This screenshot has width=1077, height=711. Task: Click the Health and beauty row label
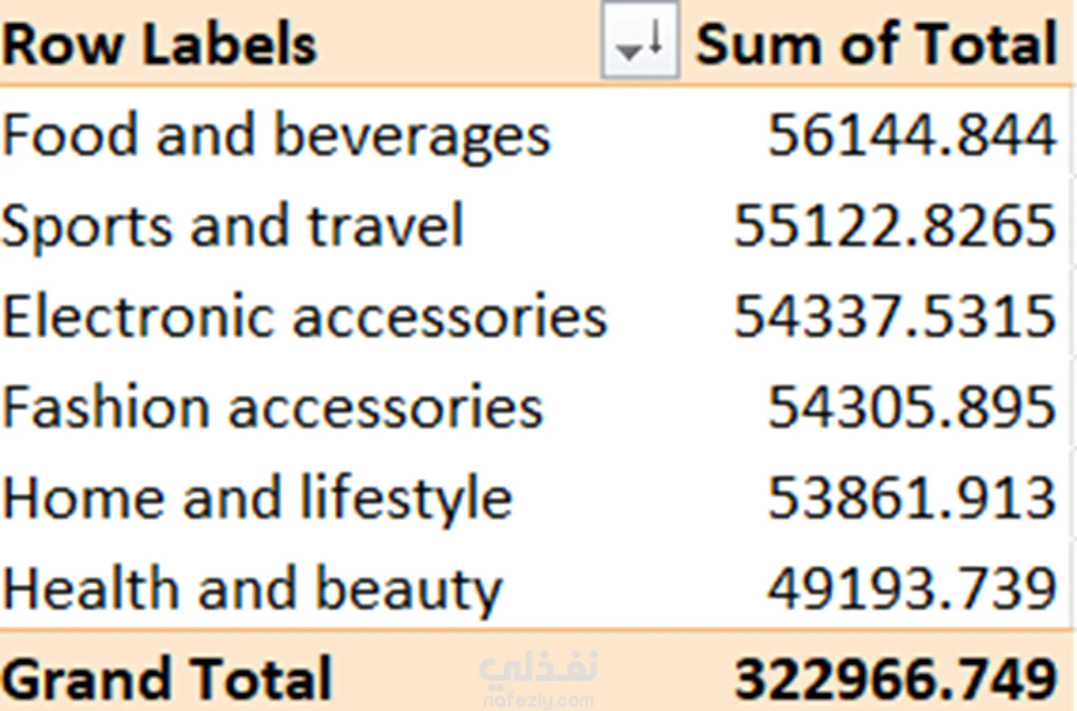pos(252,589)
